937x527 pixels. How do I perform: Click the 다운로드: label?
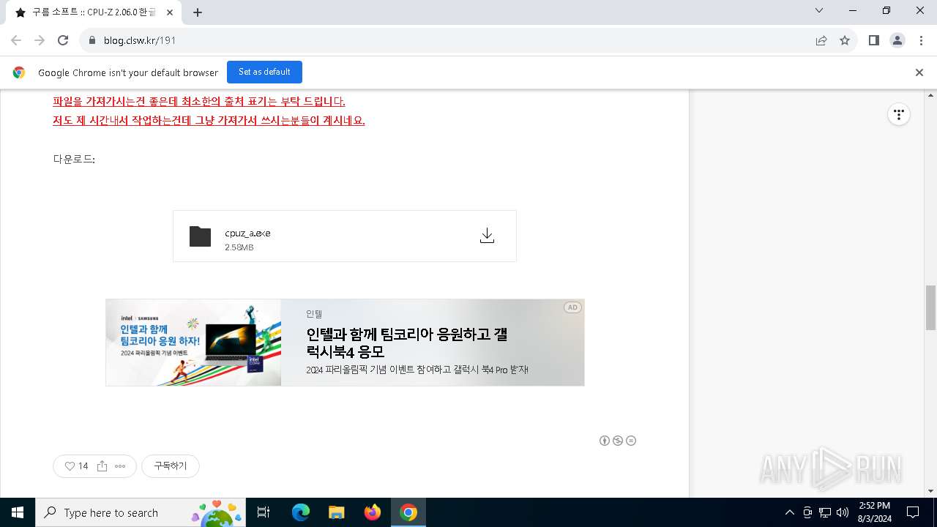click(74, 159)
